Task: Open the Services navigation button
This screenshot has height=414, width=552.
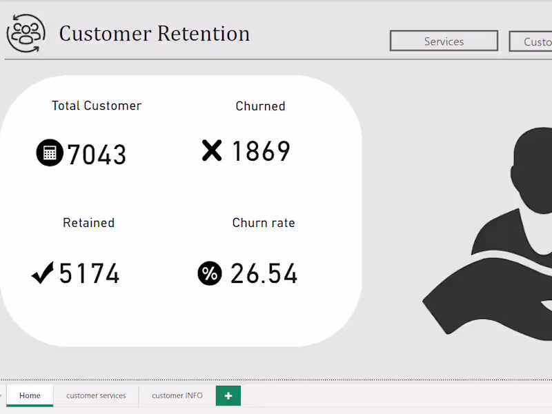Action: [x=444, y=41]
